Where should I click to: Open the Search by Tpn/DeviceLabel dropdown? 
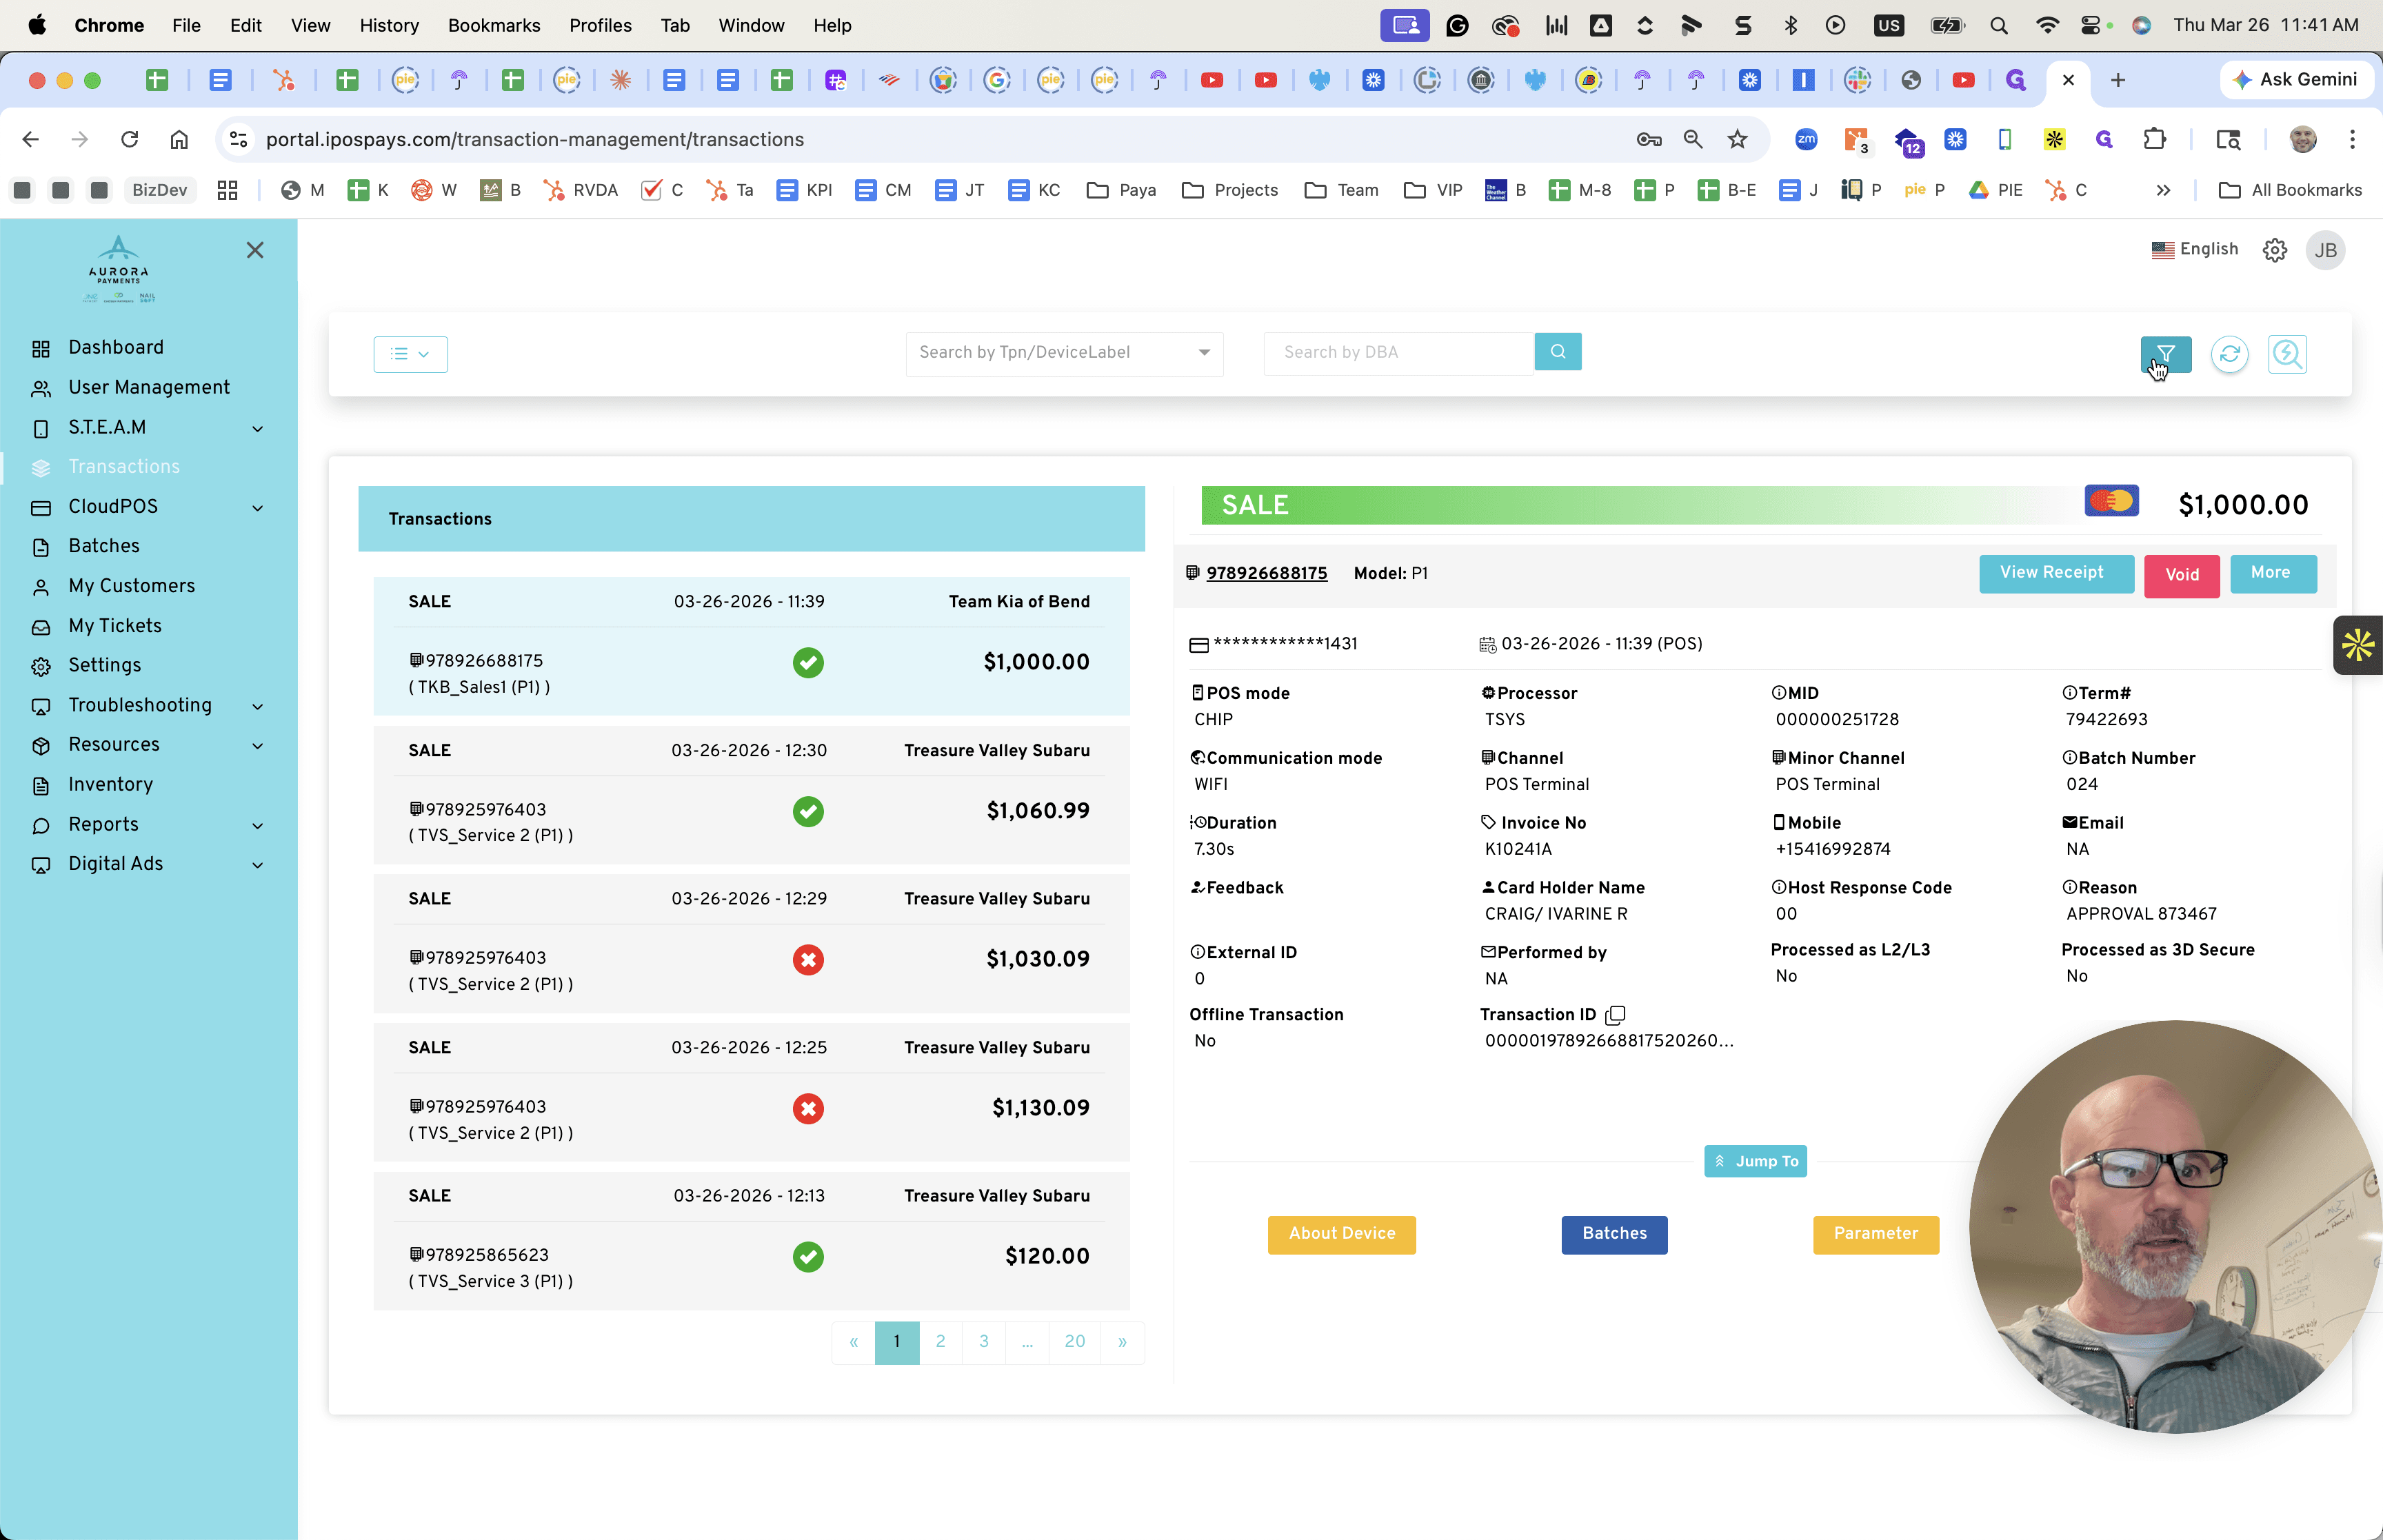tap(1064, 353)
